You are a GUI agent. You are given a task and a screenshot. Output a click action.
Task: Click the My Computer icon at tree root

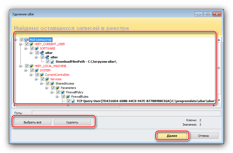pyautogui.click(x=26, y=40)
